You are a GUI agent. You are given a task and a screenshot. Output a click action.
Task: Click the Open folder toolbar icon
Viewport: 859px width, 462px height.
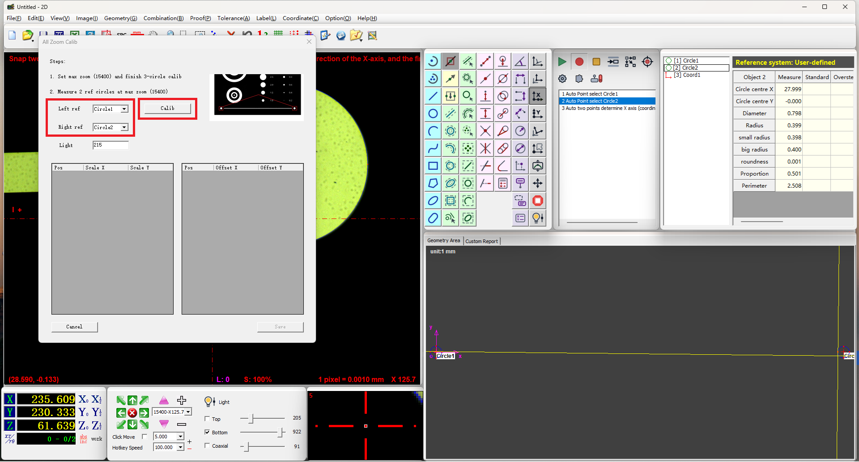(28, 35)
